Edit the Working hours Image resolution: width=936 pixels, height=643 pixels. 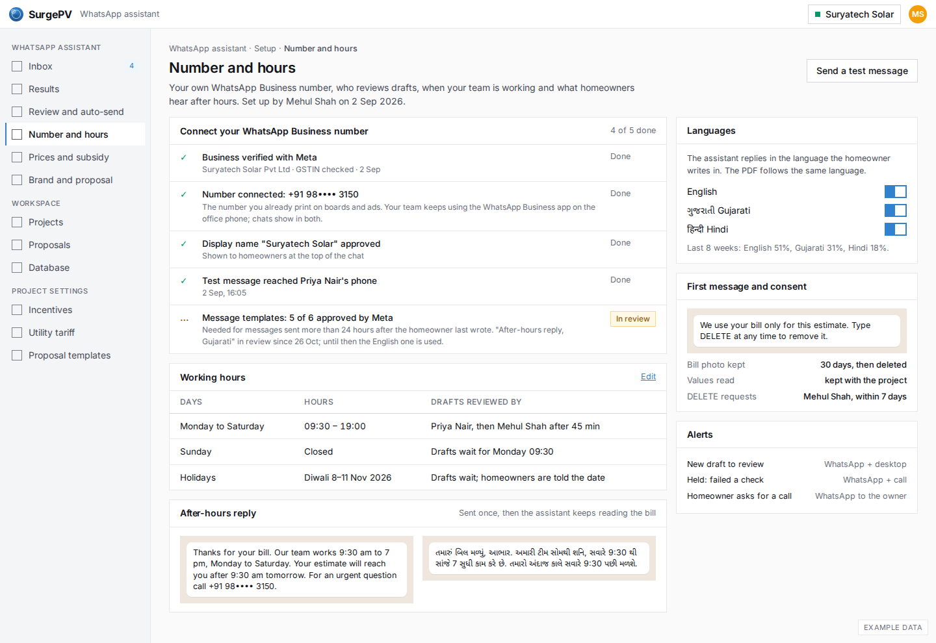point(648,377)
